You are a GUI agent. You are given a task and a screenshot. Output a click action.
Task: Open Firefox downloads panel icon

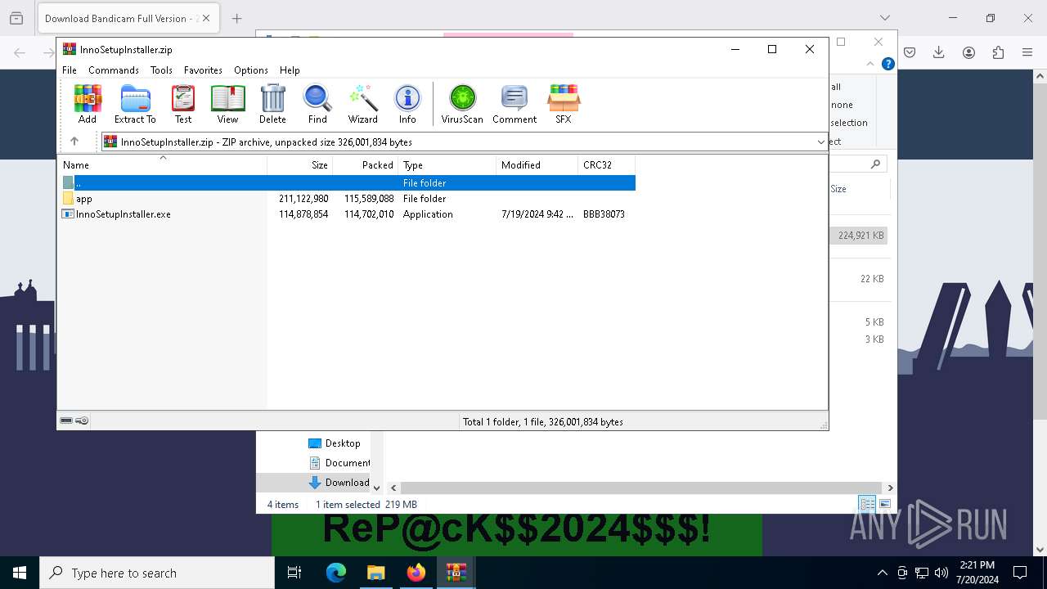click(x=939, y=52)
